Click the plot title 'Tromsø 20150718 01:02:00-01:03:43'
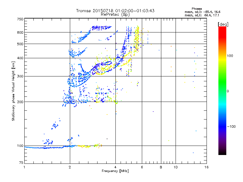The height and width of the screenshot is (182, 243). 115,11
